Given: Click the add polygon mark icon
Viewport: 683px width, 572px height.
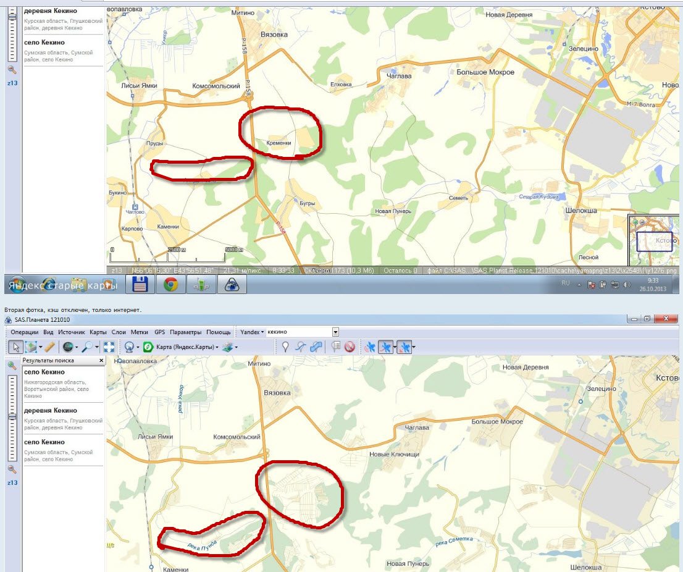Looking at the screenshot, I should click(x=317, y=347).
